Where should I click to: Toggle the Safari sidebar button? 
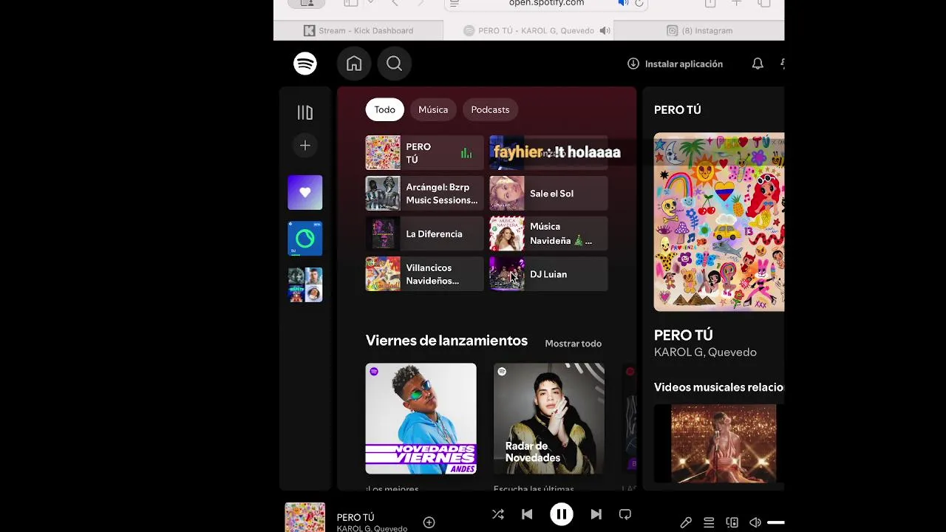[x=351, y=4]
